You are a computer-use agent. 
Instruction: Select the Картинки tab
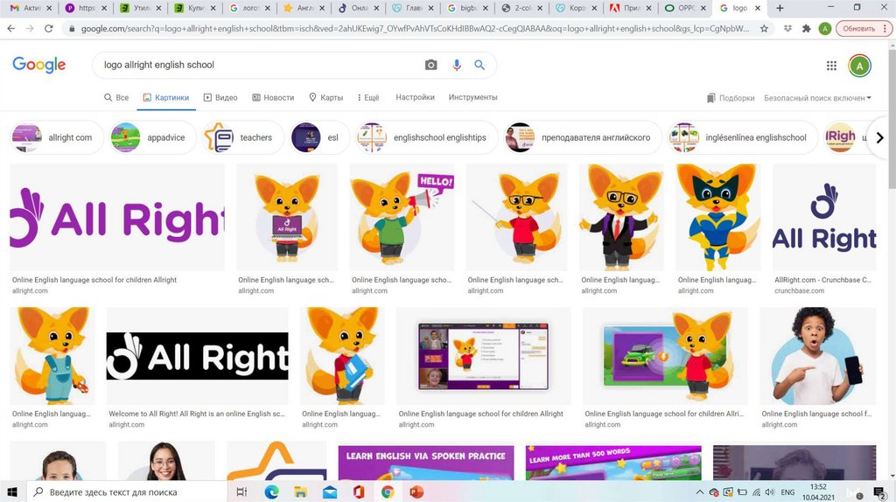[x=165, y=98]
